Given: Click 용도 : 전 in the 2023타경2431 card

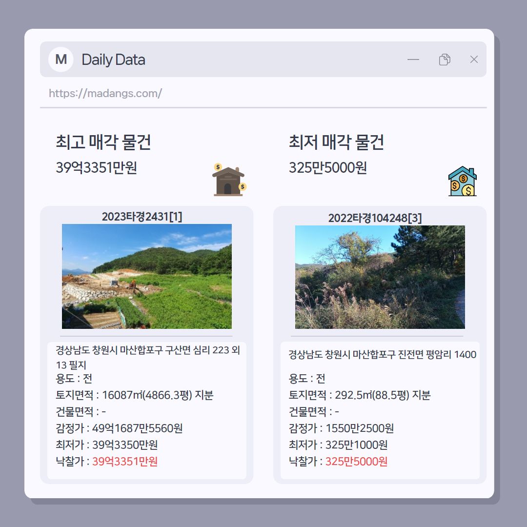Looking at the screenshot, I should [74, 379].
